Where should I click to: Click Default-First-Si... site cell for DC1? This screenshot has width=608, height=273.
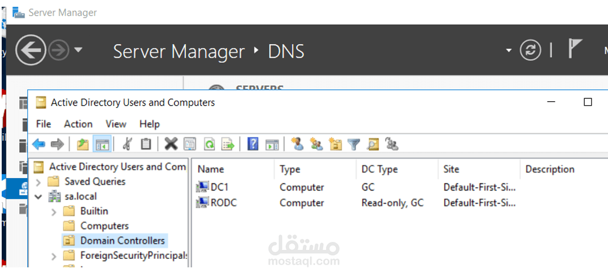click(x=480, y=187)
